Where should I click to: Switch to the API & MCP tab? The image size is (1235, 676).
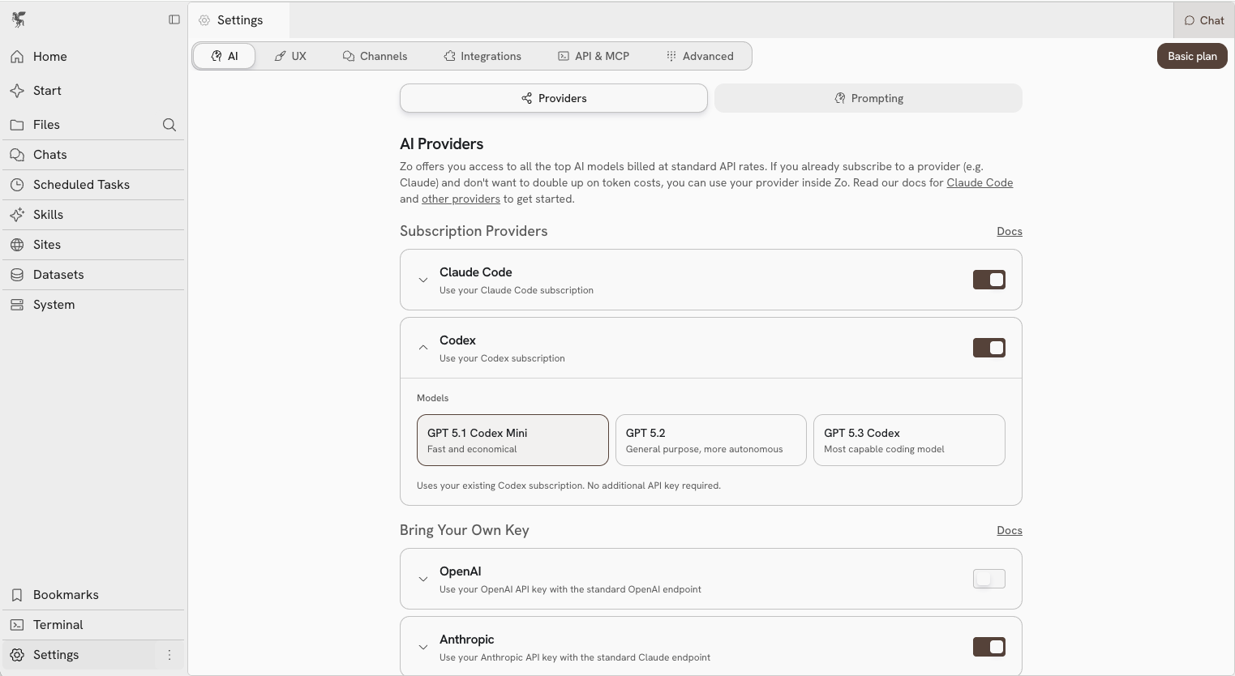[594, 56]
